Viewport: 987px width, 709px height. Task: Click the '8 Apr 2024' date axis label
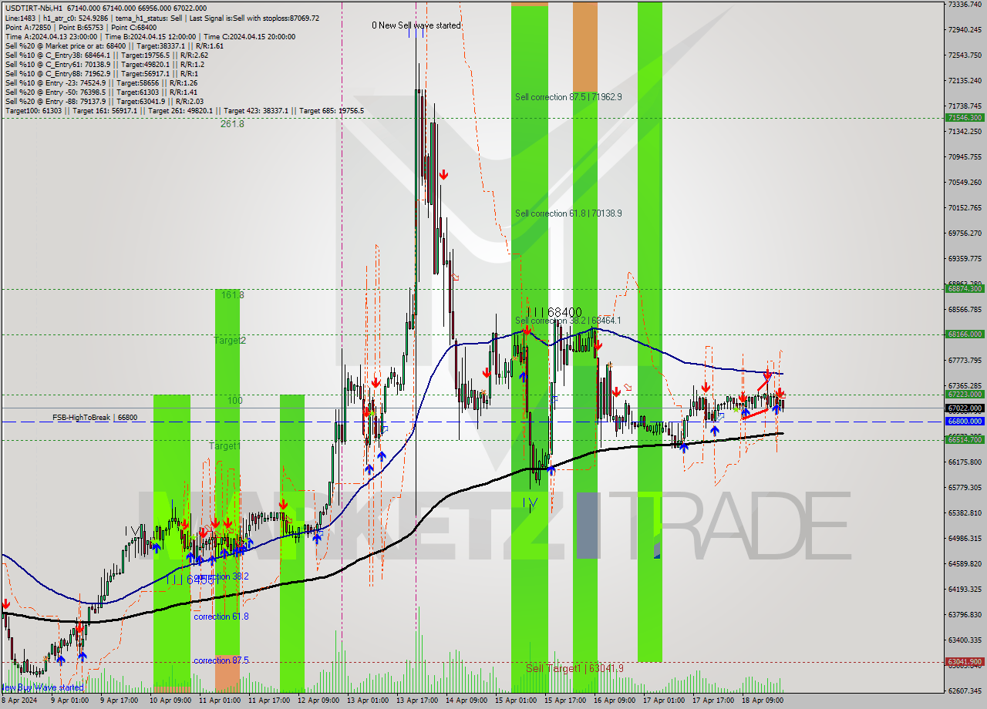click(x=20, y=701)
